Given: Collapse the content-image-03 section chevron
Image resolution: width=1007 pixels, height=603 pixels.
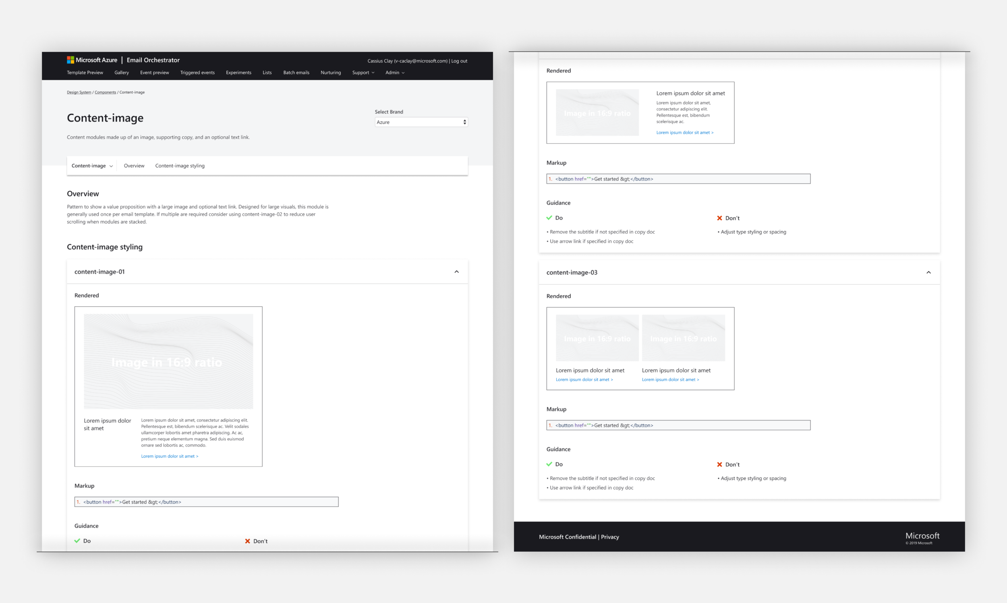Looking at the screenshot, I should coord(928,272).
